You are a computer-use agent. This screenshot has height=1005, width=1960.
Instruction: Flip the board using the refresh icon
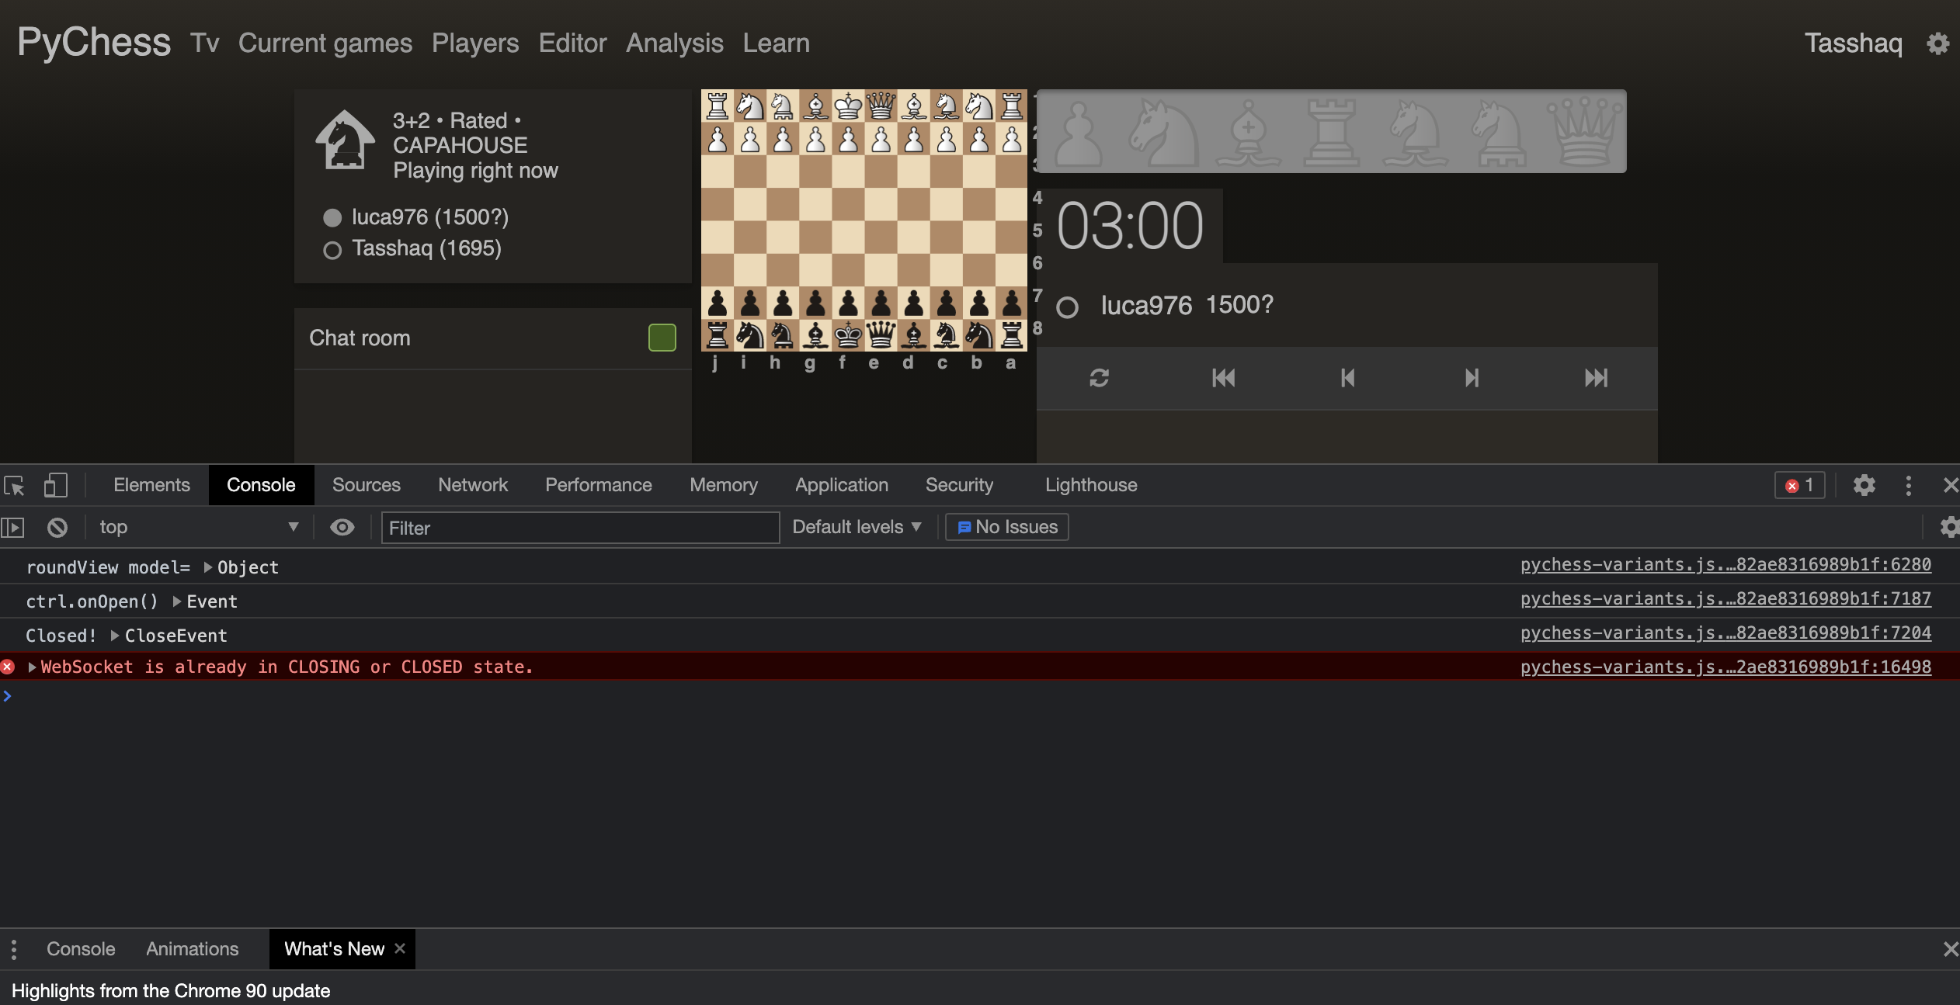[x=1098, y=379]
